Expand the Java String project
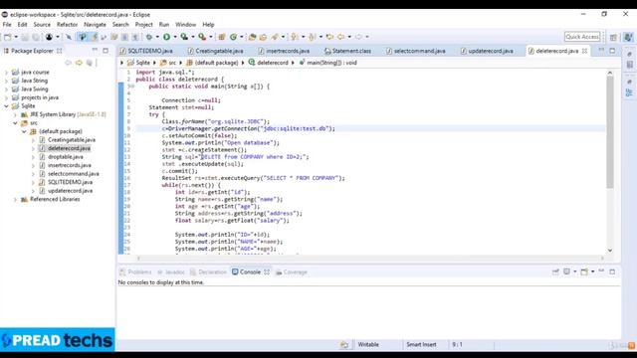This screenshot has height=358, width=637. [x=6, y=81]
